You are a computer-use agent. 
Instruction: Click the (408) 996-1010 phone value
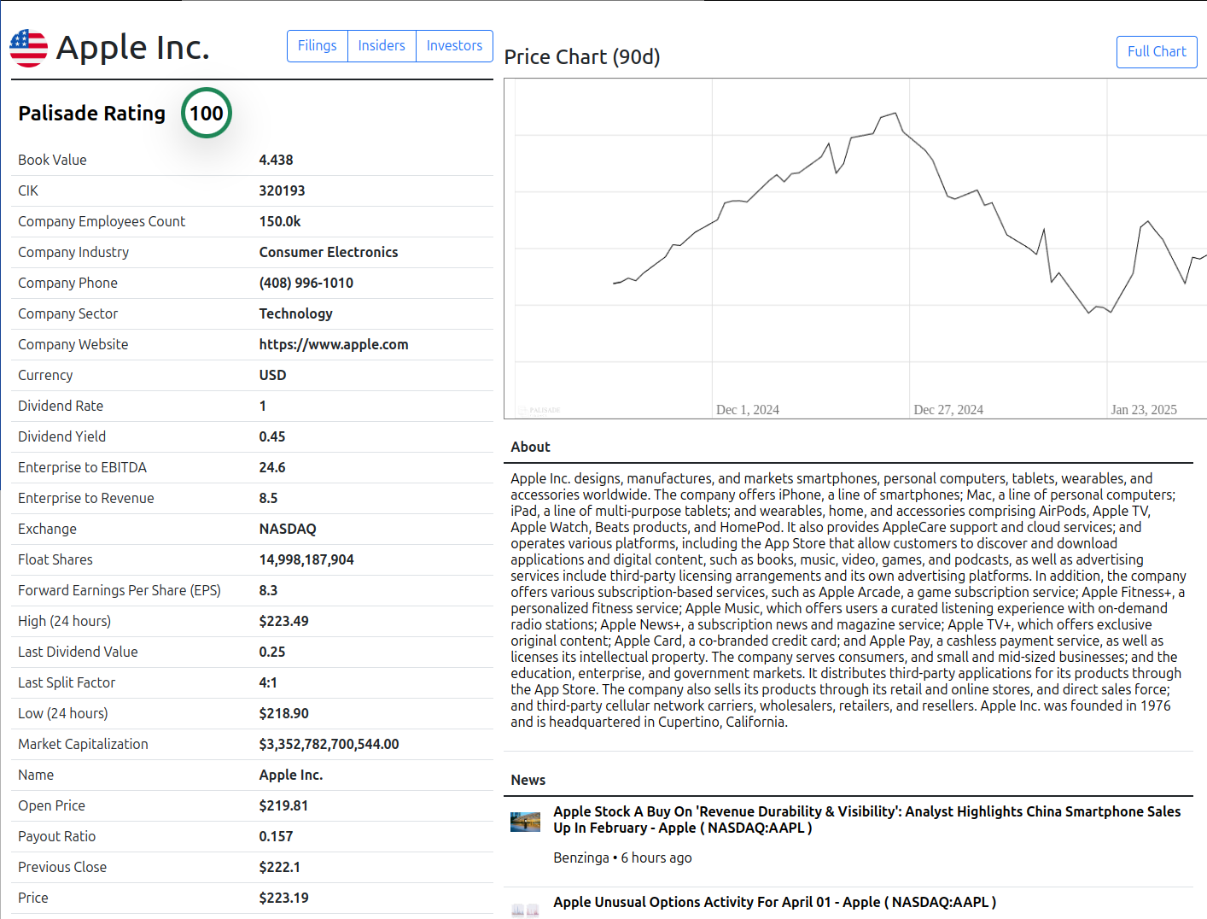[x=306, y=283]
